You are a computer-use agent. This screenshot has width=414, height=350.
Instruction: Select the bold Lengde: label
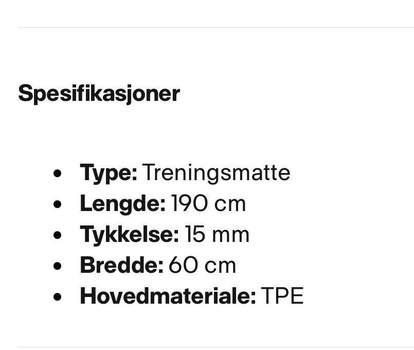point(123,204)
